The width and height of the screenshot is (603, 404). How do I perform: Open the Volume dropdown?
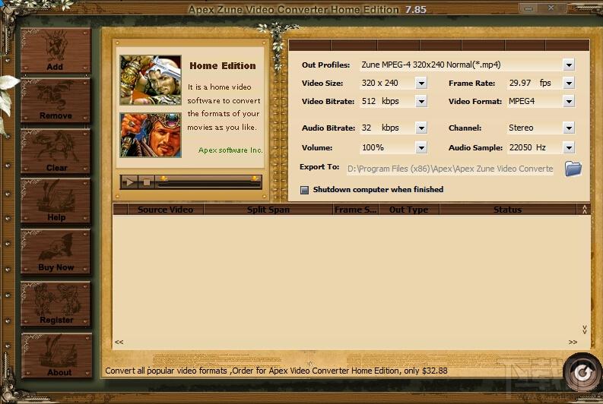pyautogui.click(x=421, y=147)
